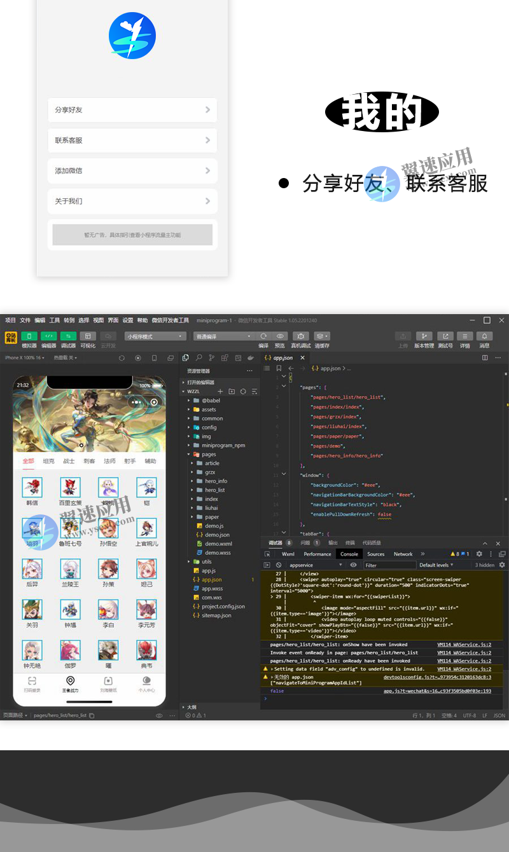
Task: Open the search icon in the activity bar
Action: tap(199, 357)
